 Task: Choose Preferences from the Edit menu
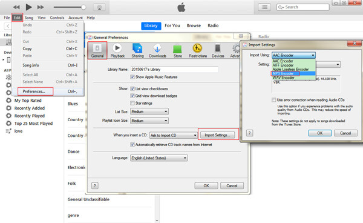point(48,92)
